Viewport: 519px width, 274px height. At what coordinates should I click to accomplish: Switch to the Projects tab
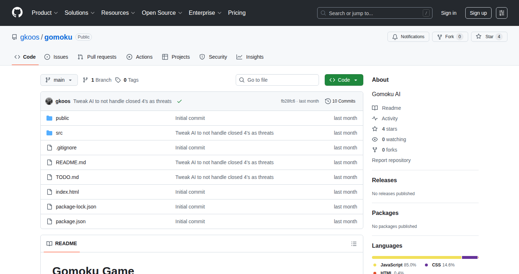point(176,57)
